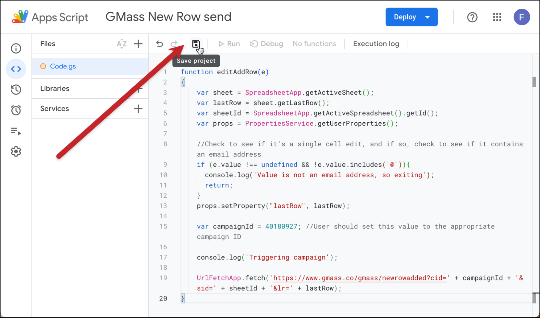Open Project Settings gear icon
Screen dimensions: 540x318
[x=16, y=151]
